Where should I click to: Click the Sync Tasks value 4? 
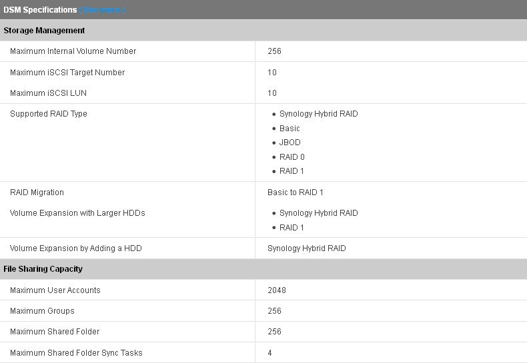click(270, 353)
